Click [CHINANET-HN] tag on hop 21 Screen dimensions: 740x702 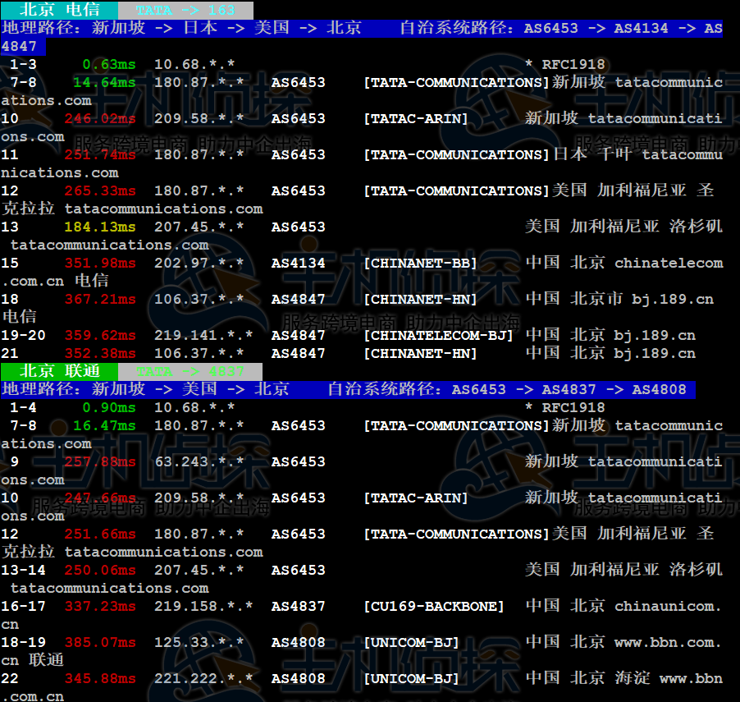pos(420,353)
